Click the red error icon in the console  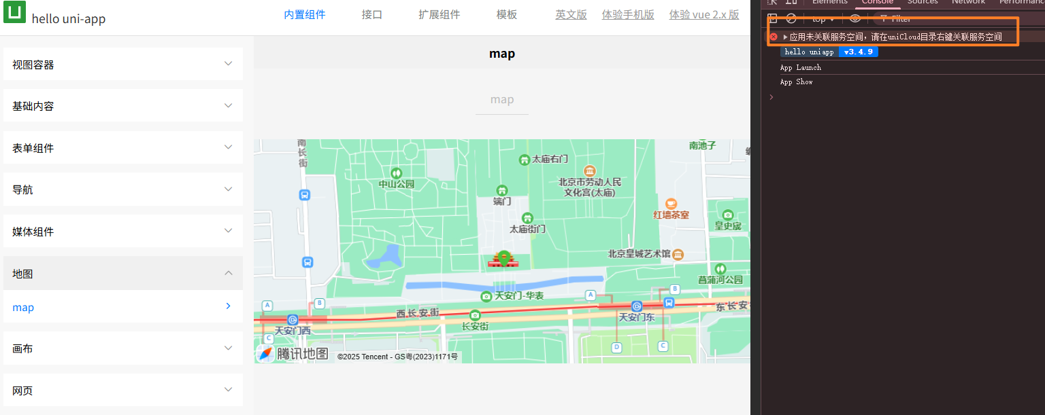[x=774, y=37]
